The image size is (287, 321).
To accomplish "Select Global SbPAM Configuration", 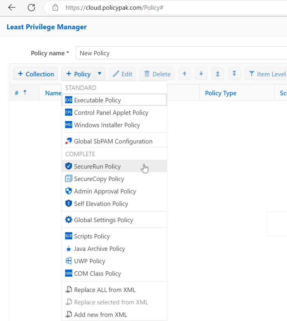I will click(x=113, y=141).
